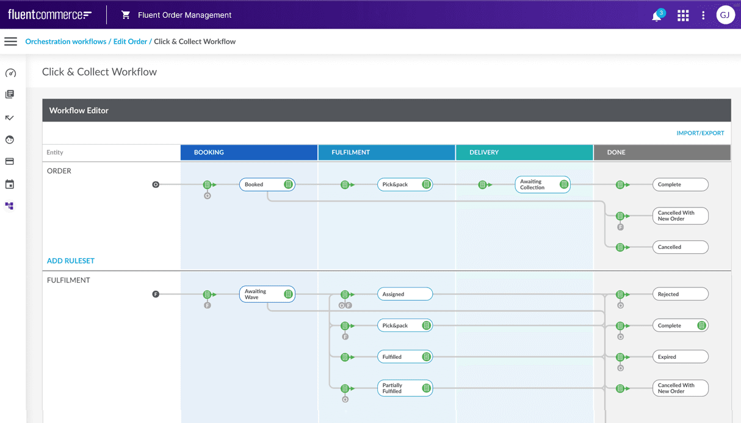Screen dimensions: 741x423
Task: Select the Expired status node
Action: (x=681, y=357)
